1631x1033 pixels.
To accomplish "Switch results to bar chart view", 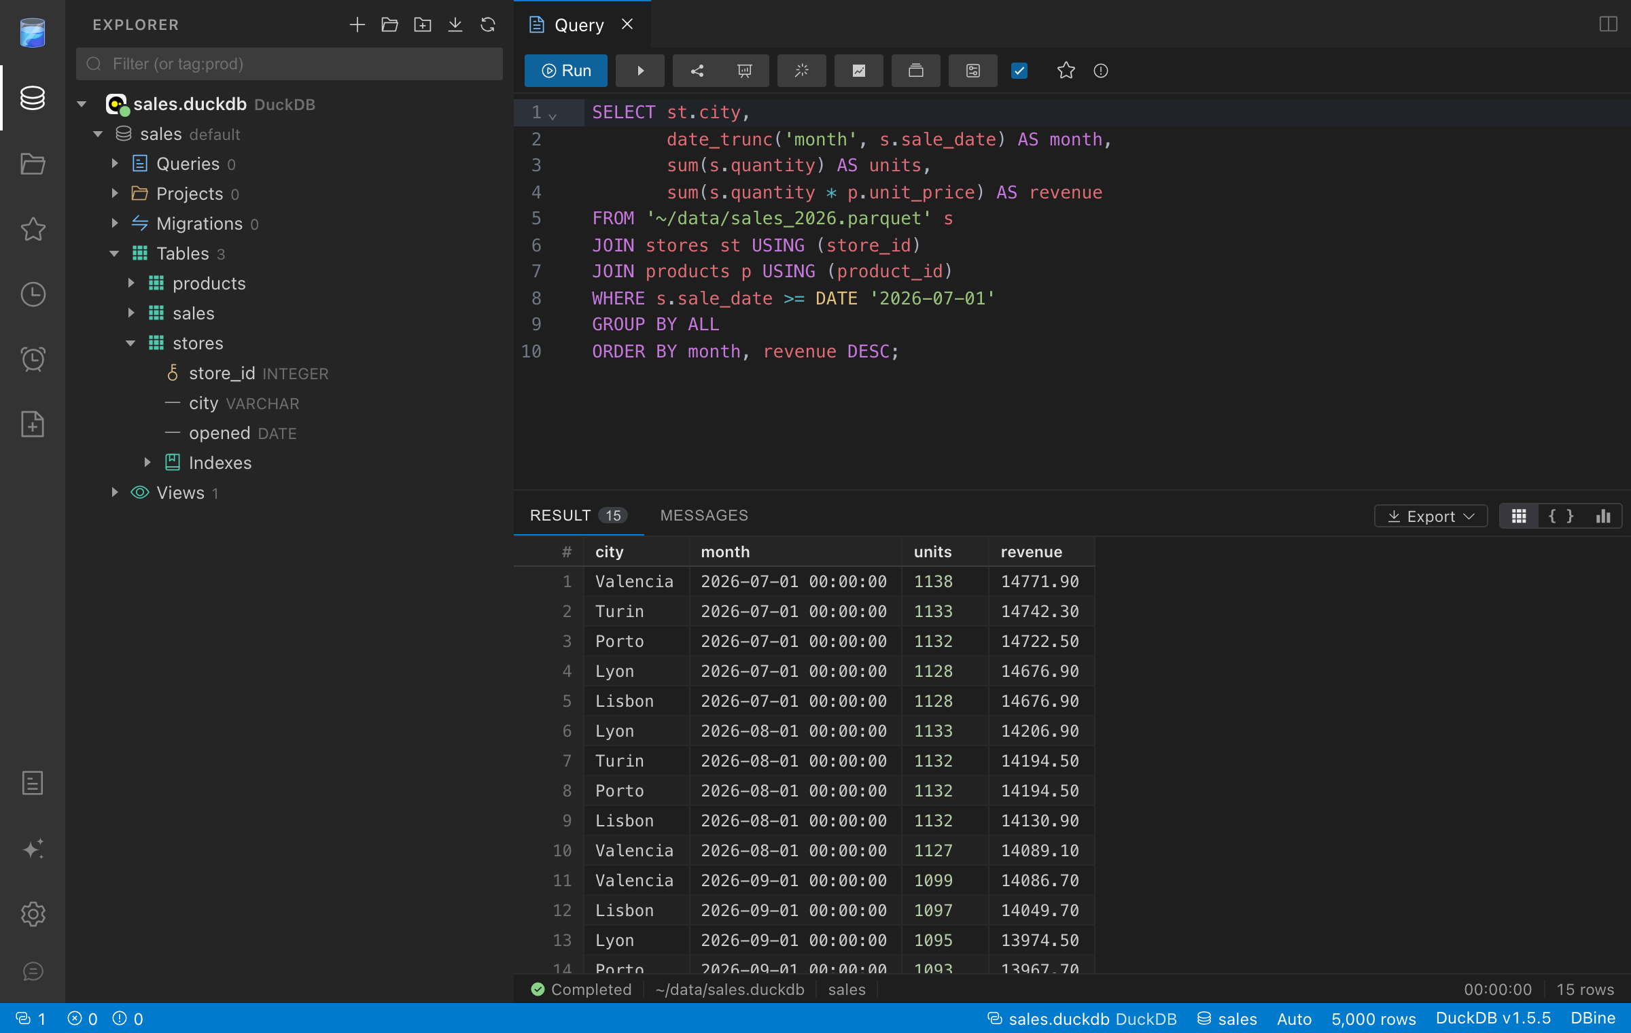I will click(x=1602, y=516).
